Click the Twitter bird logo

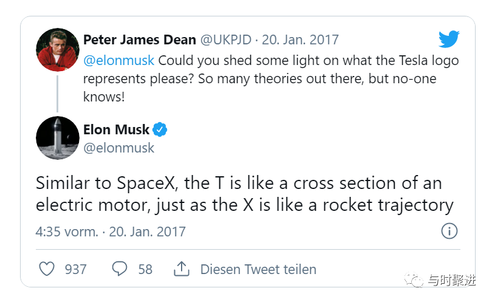(x=449, y=39)
